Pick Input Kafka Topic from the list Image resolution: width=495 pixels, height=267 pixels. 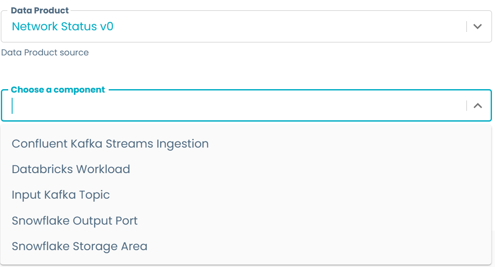click(x=61, y=195)
